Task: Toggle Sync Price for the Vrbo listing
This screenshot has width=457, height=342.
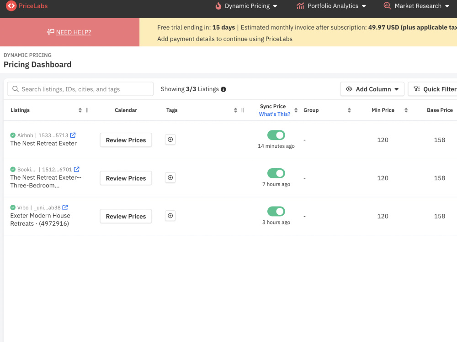Action: tap(276, 212)
